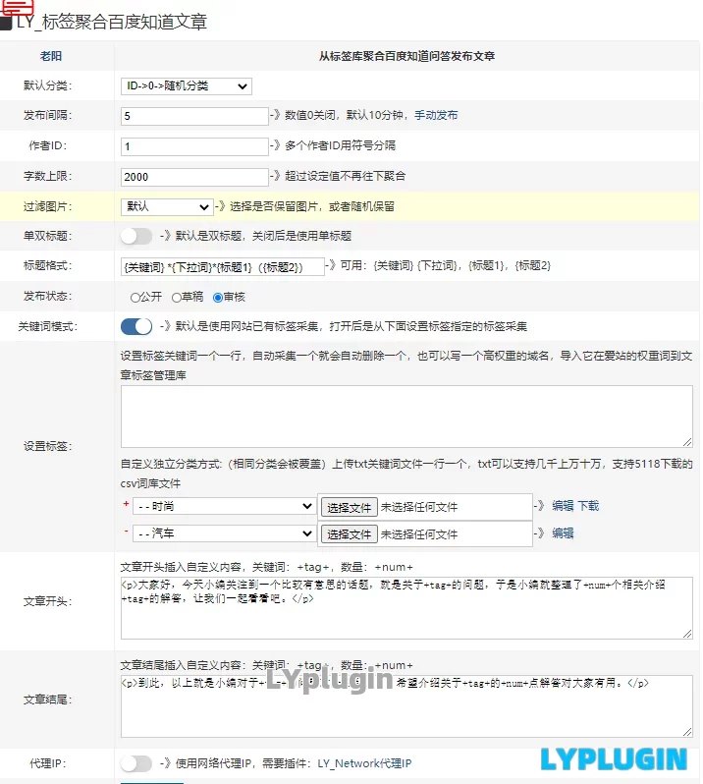Viewport: 703px width, 784px height.
Task: Select the 过滤图片: row label
Action: [48, 206]
